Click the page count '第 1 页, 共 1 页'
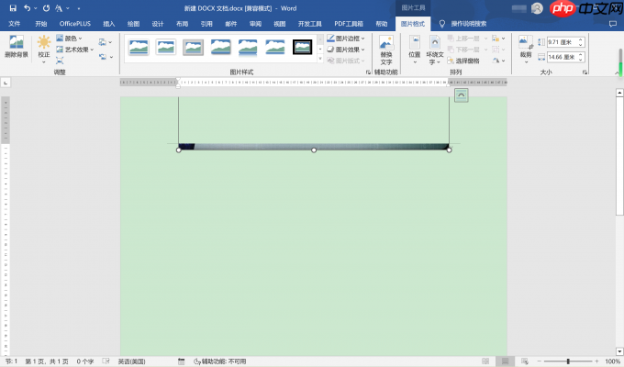Viewport: 624px width, 367px height. click(x=47, y=361)
